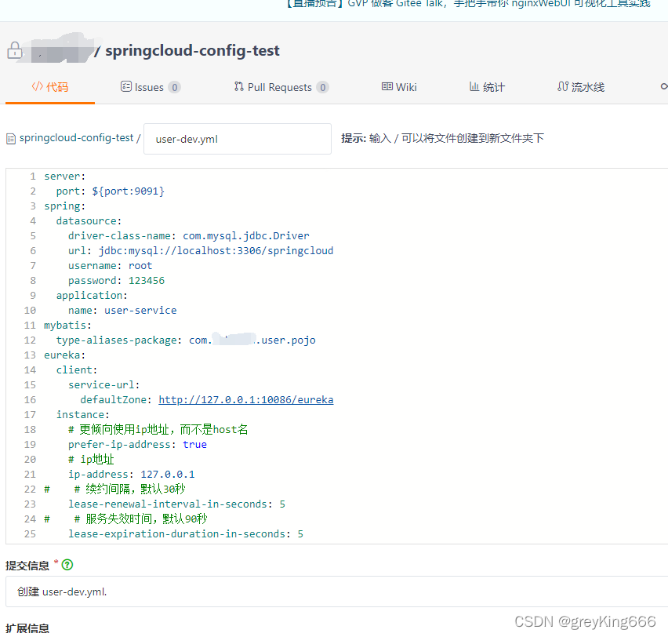The height and width of the screenshot is (637, 668).
Task: Click the 'mybatis:' line
Action: [67, 326]
